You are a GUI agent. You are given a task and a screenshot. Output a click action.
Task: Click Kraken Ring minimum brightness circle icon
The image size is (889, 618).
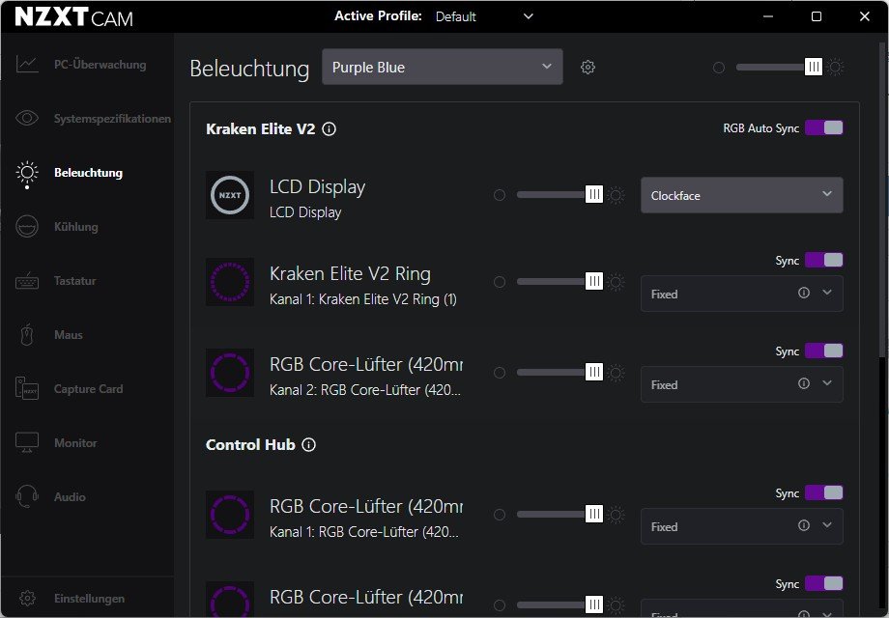point(500,282)
